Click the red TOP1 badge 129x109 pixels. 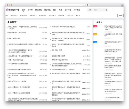click(x=95, y=26)
